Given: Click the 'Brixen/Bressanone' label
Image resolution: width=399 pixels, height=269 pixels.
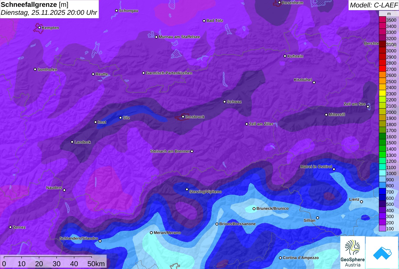Looking at the screenshot, I should click(x=237, y=224).
